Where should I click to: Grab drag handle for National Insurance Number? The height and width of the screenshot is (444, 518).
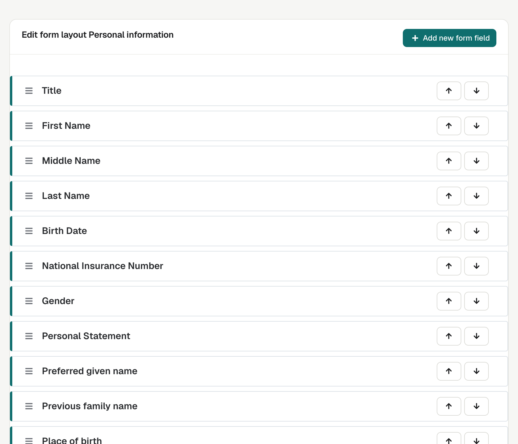point(29,266)
